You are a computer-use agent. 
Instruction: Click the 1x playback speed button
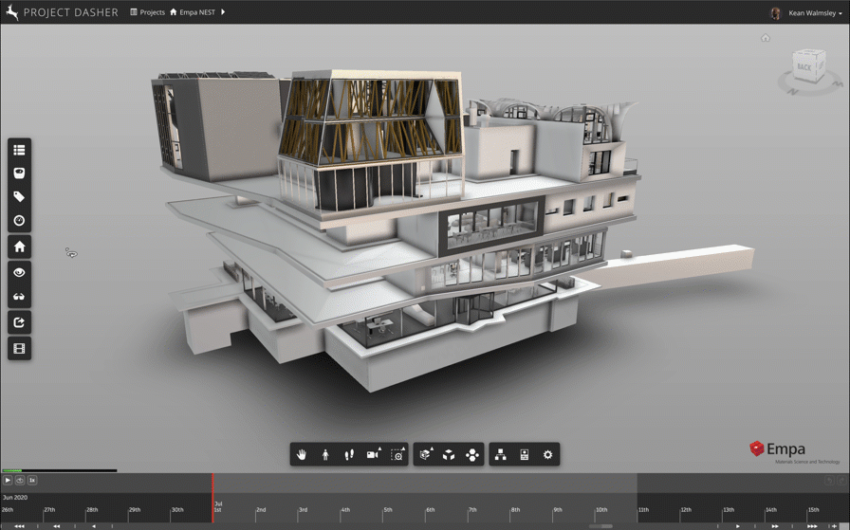[x=31, y=481]
